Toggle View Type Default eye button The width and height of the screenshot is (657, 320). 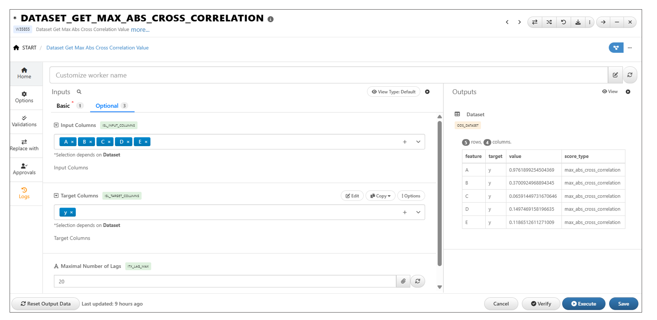[393, 92]
